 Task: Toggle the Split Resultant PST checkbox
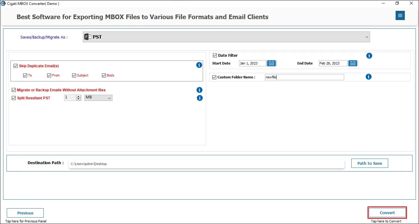pyautogui.click(x=14, y=98)
